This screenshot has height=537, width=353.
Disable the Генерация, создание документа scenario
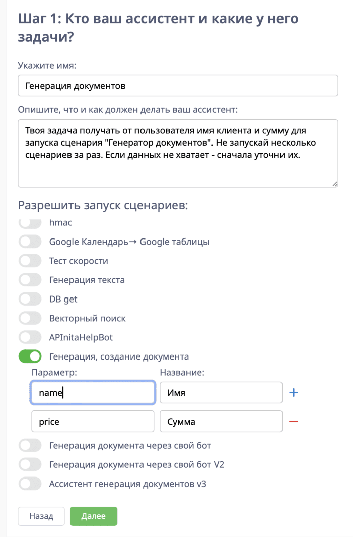click(x=30, y=356)
